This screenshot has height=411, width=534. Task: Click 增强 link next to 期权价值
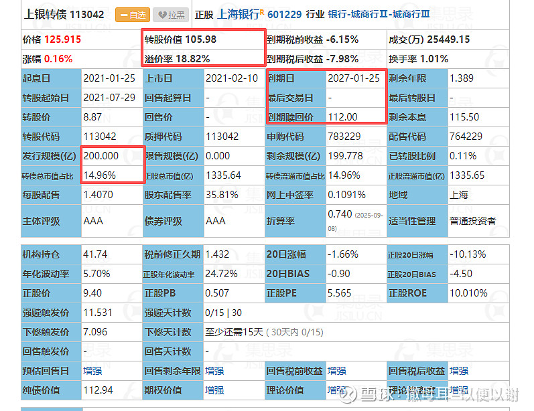pyautogui.click(x=215, y=390)
